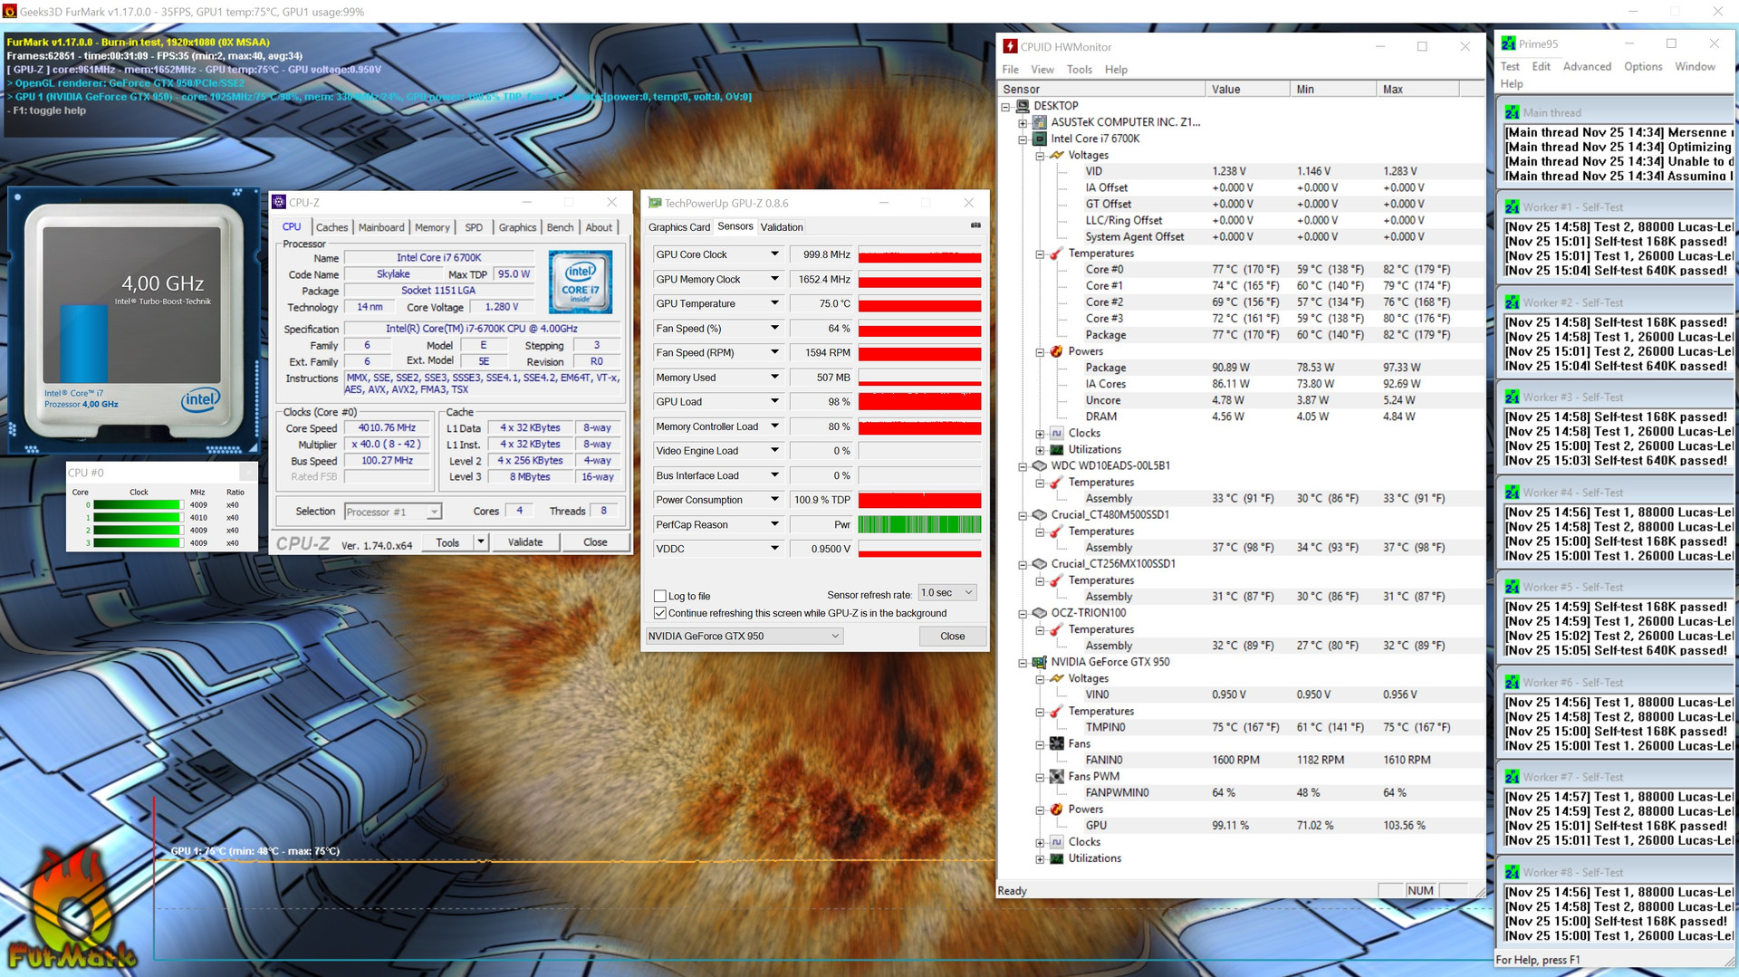Click the GPU Fans icon in HWMonitor
Viewport: 1739px width, 977px height.
tap(1056, 743)
